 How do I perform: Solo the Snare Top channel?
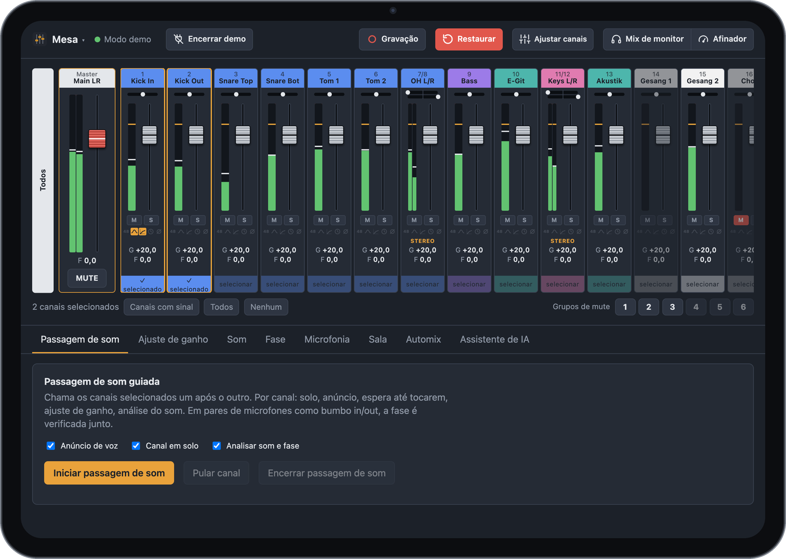point(244,220)
